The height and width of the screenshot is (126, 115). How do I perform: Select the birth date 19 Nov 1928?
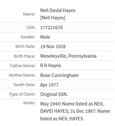tap(53, 47)
